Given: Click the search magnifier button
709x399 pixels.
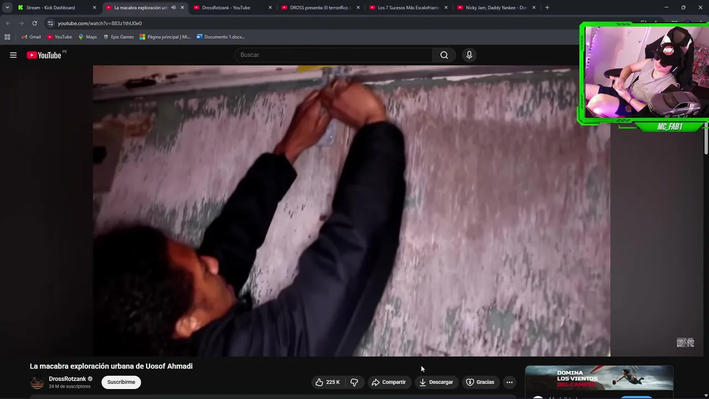Looking at the screenshot, I should [444, 55].
